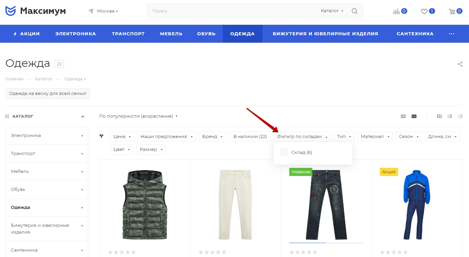The width and height of the screenshot is (469, 257).
Task: Expand the Сезон filter
Action: 409,136
